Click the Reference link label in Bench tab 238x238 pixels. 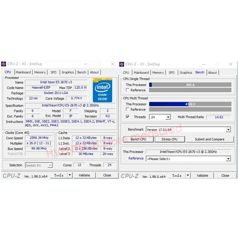[136, 158]
